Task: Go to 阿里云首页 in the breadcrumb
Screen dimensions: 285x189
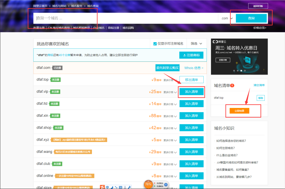Action: click(x=40, y=6)
